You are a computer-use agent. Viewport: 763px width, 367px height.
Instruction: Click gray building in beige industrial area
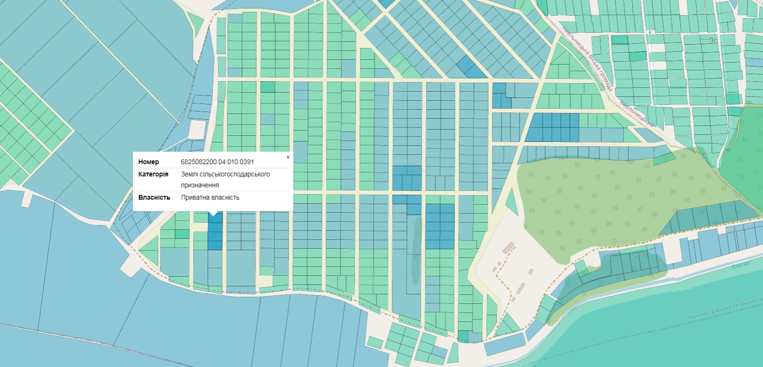pos(509,247)
